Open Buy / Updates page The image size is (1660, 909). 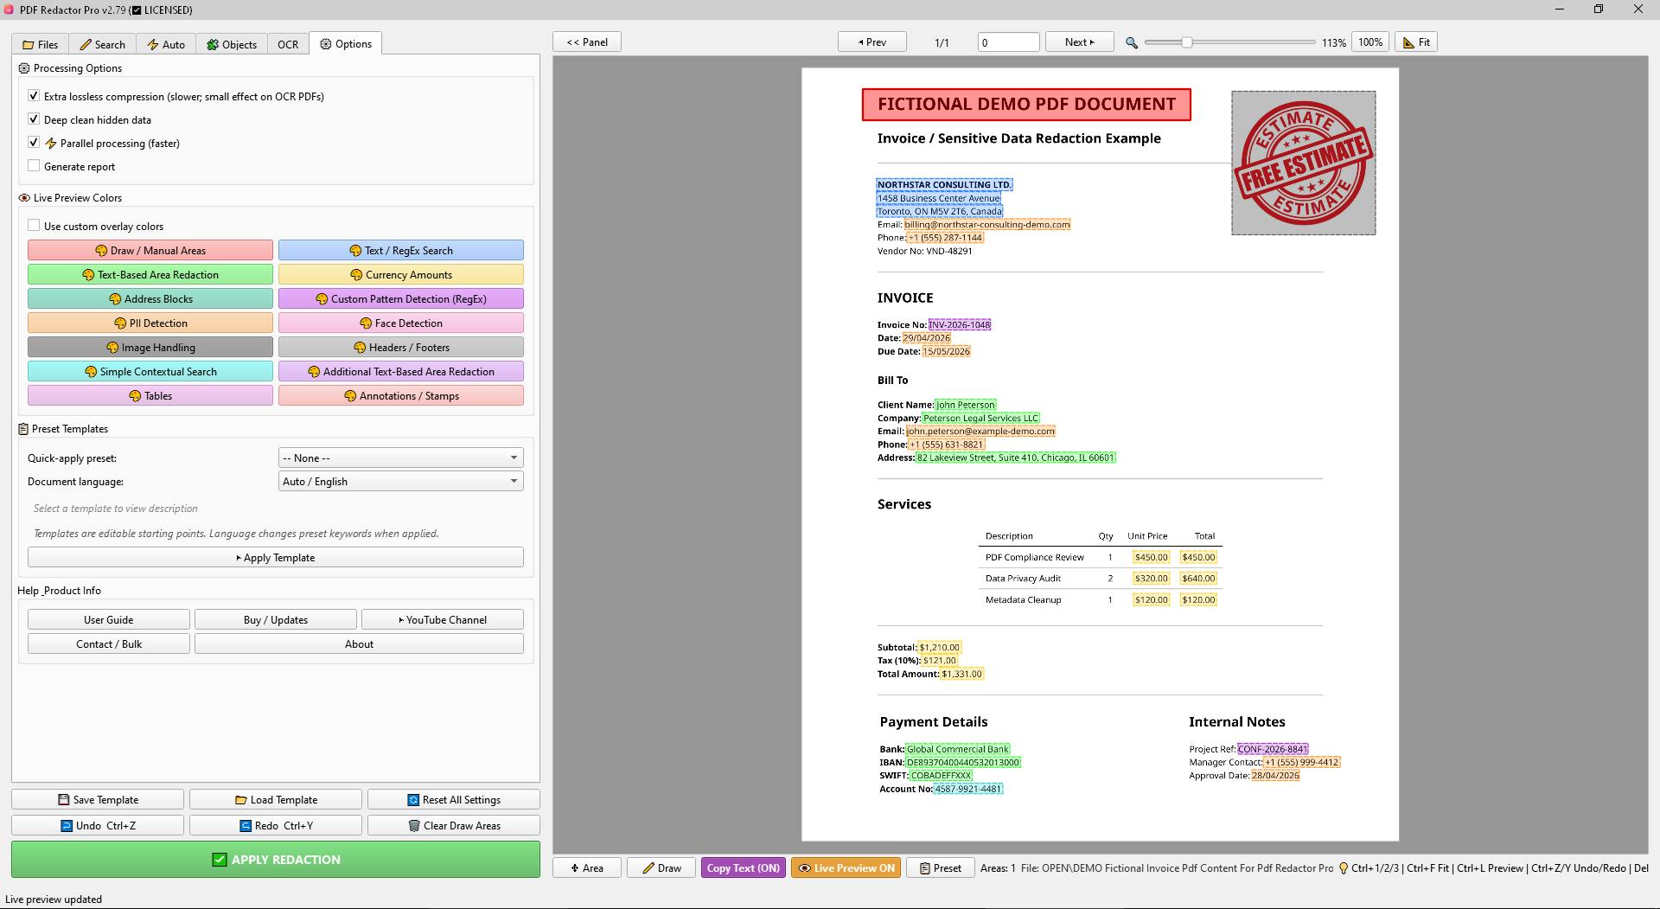click(x=276, y=620)
